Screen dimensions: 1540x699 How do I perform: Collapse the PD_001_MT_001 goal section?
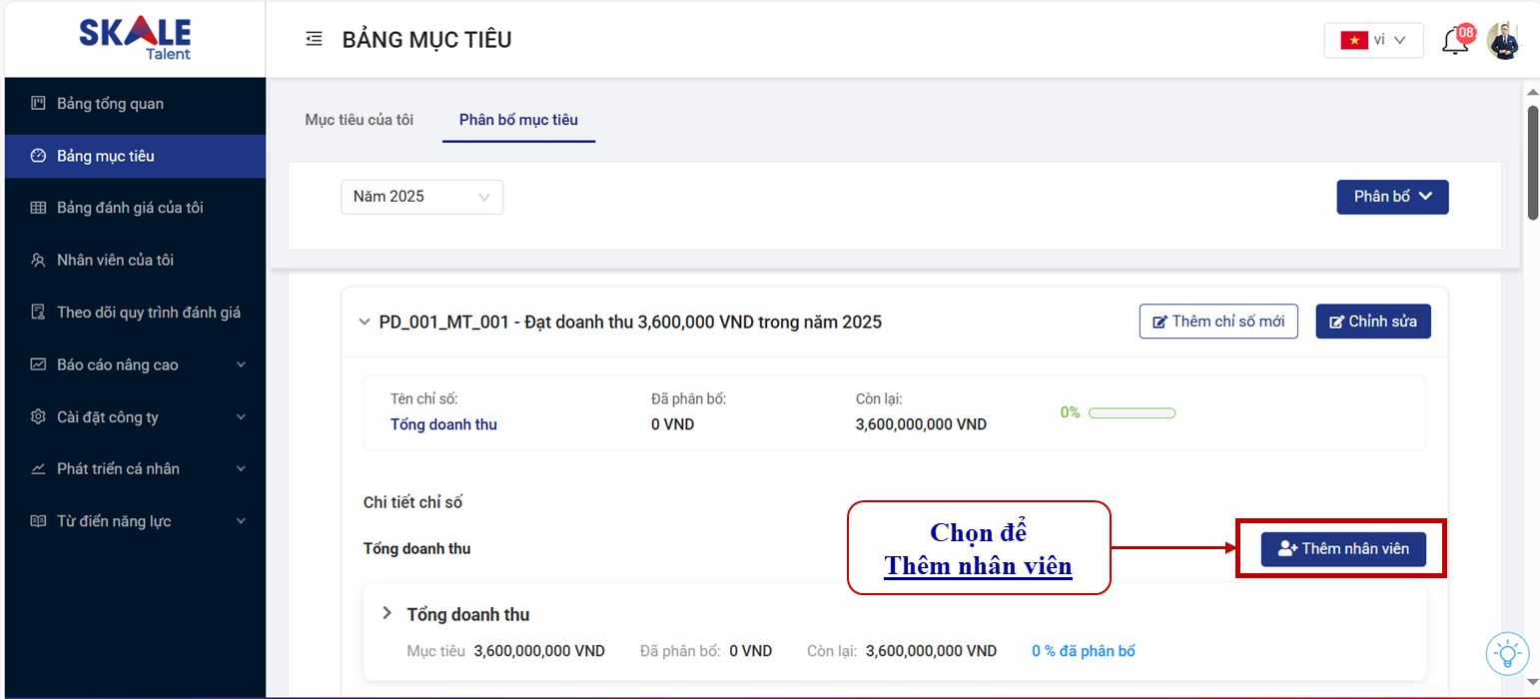tap(364, 323)
